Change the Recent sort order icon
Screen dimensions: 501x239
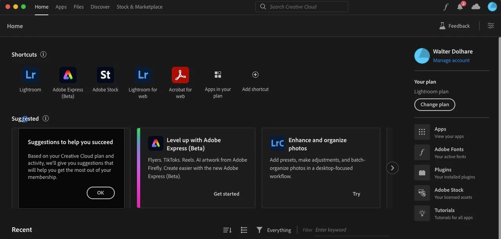click(227, 230)
